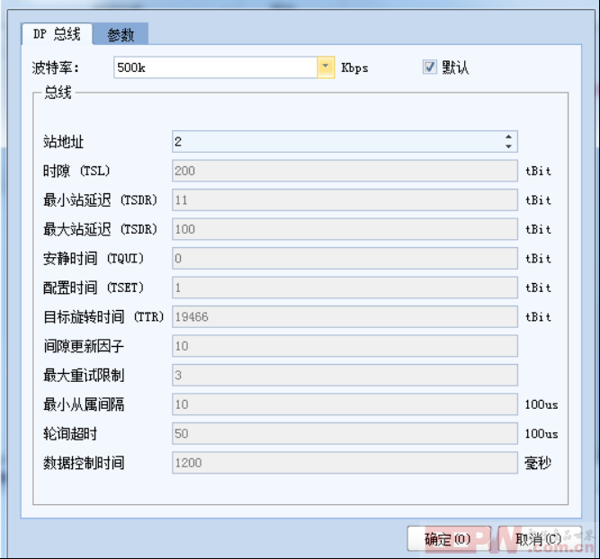Screen dimensions: 600x559
Task: Click the 最大站延迟 (TSDR) label
Action: 100,229
